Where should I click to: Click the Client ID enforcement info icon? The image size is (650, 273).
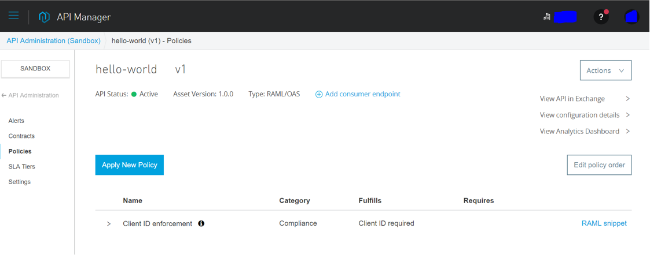pyautogui.click(x=201, y=223)
